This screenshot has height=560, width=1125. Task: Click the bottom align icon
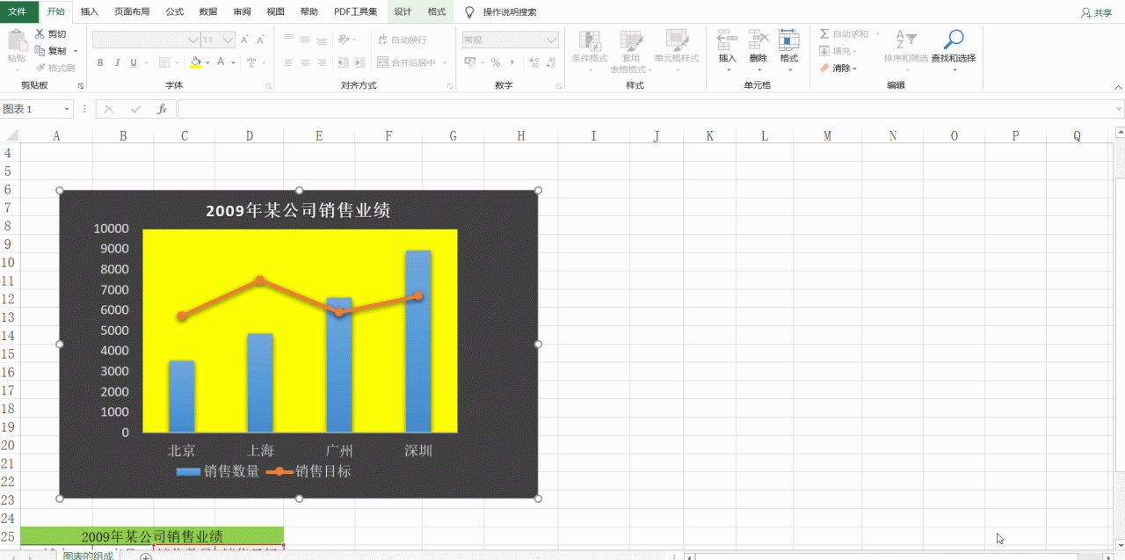(x=321, y=40)
